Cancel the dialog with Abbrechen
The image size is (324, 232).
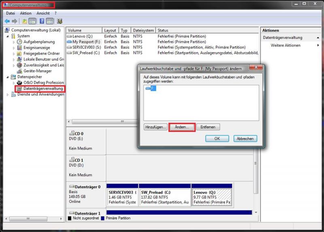[245, 138]
